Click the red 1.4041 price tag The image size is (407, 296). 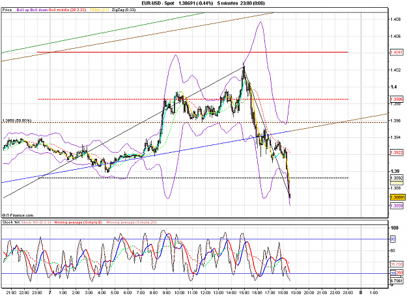click(397, 52)
